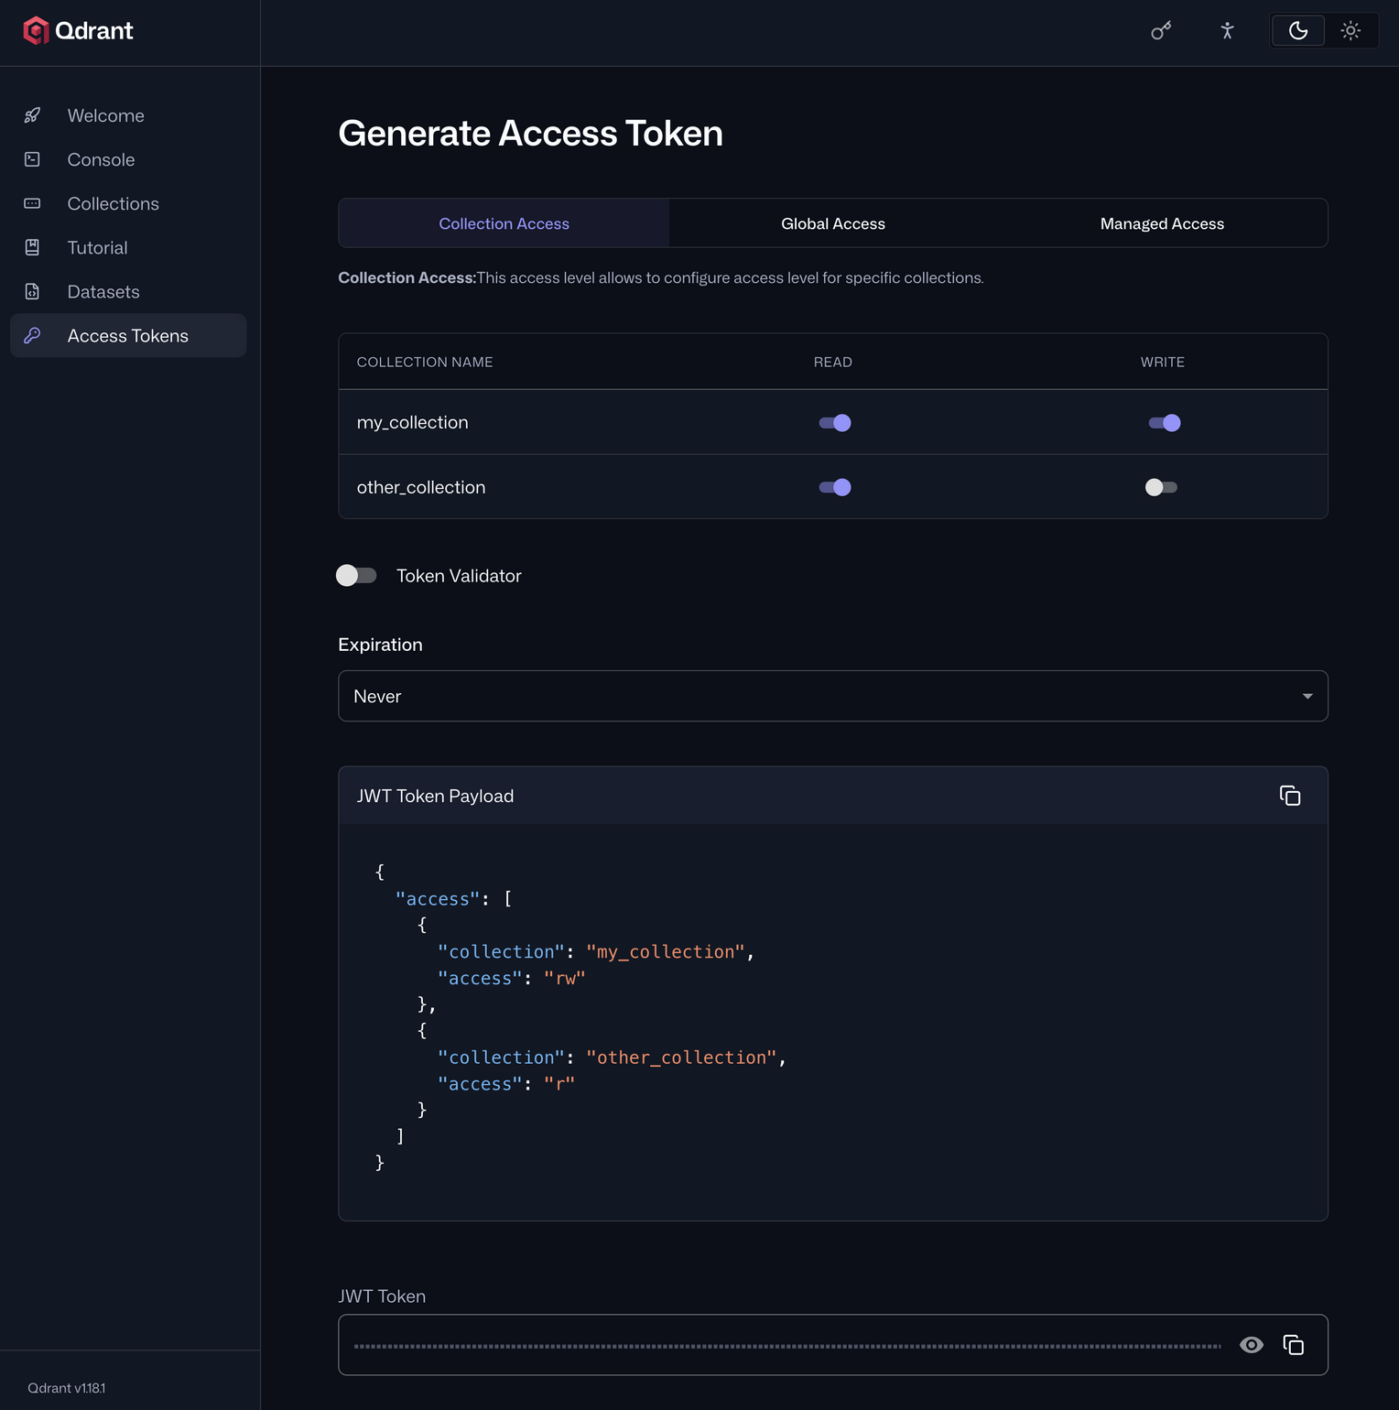1399x1410 pixels.
Task: Click the Access Tokens key icon
Action: tap(32, 336)
